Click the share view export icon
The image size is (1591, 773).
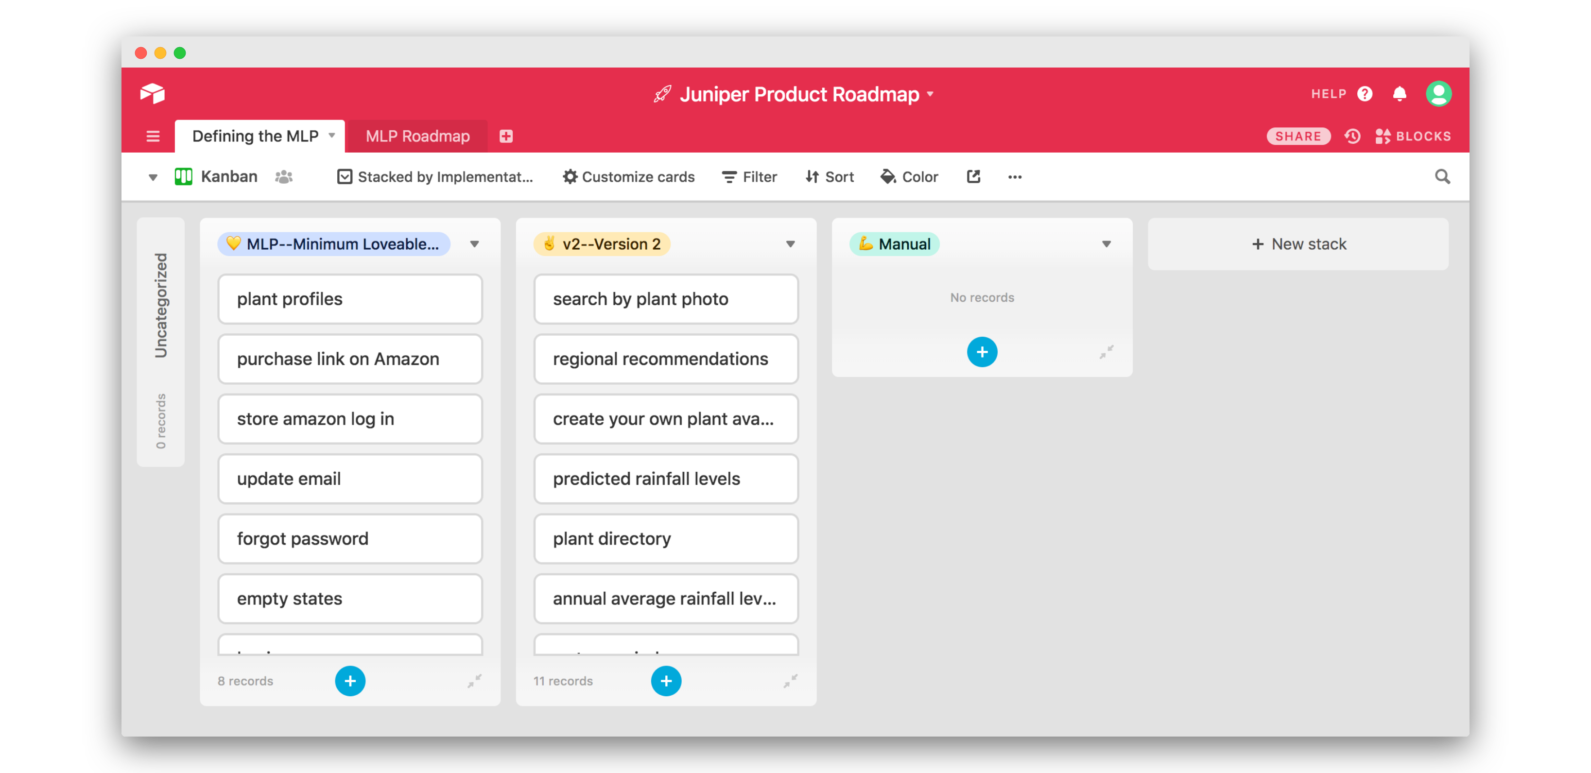973,177
